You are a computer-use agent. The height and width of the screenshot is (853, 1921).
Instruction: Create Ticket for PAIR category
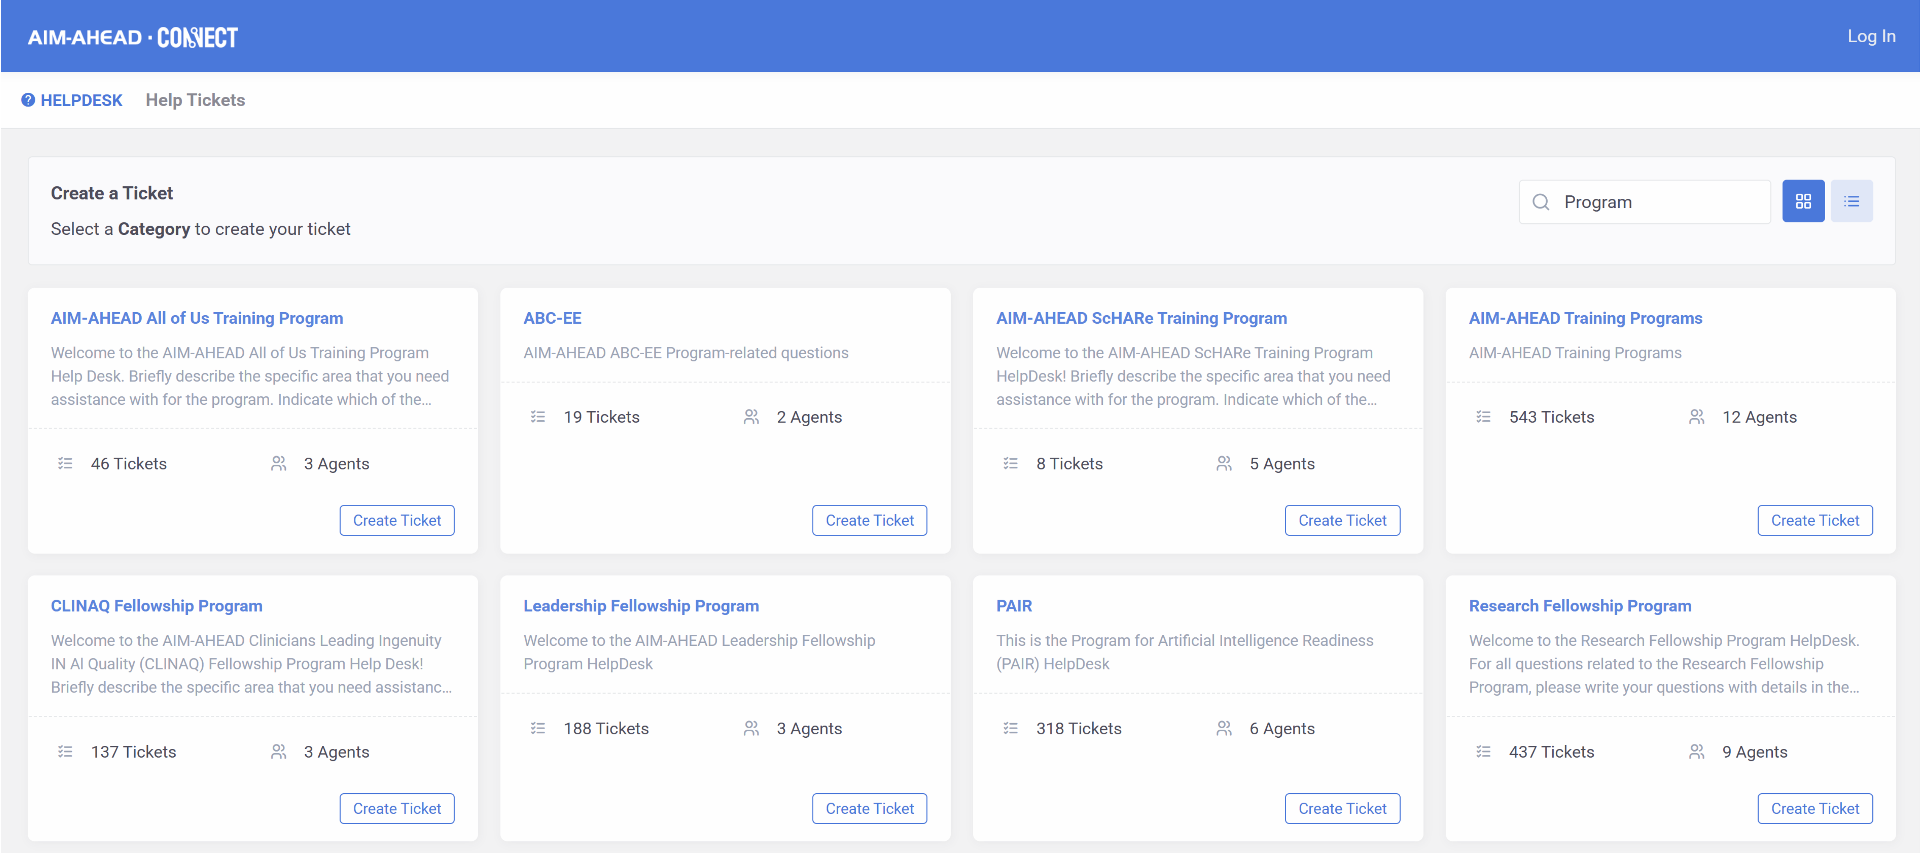(1342, 808)
